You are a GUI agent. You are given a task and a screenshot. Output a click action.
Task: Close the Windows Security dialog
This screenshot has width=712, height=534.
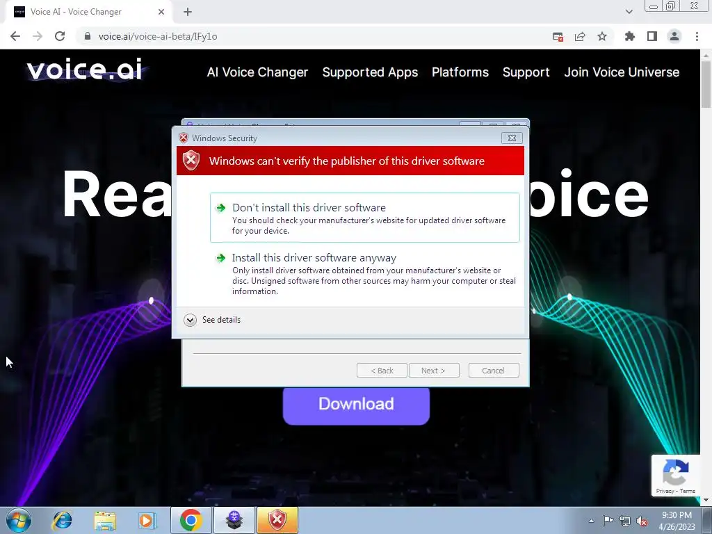(x=512, y=138)
